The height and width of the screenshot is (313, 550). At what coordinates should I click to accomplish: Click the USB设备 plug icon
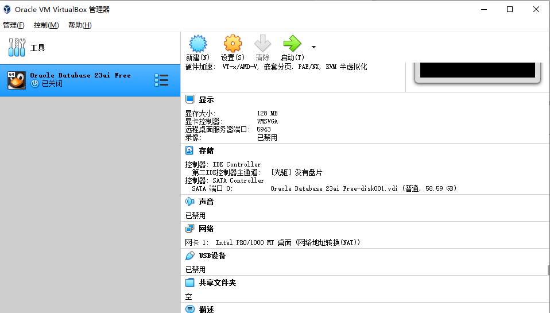190,256
